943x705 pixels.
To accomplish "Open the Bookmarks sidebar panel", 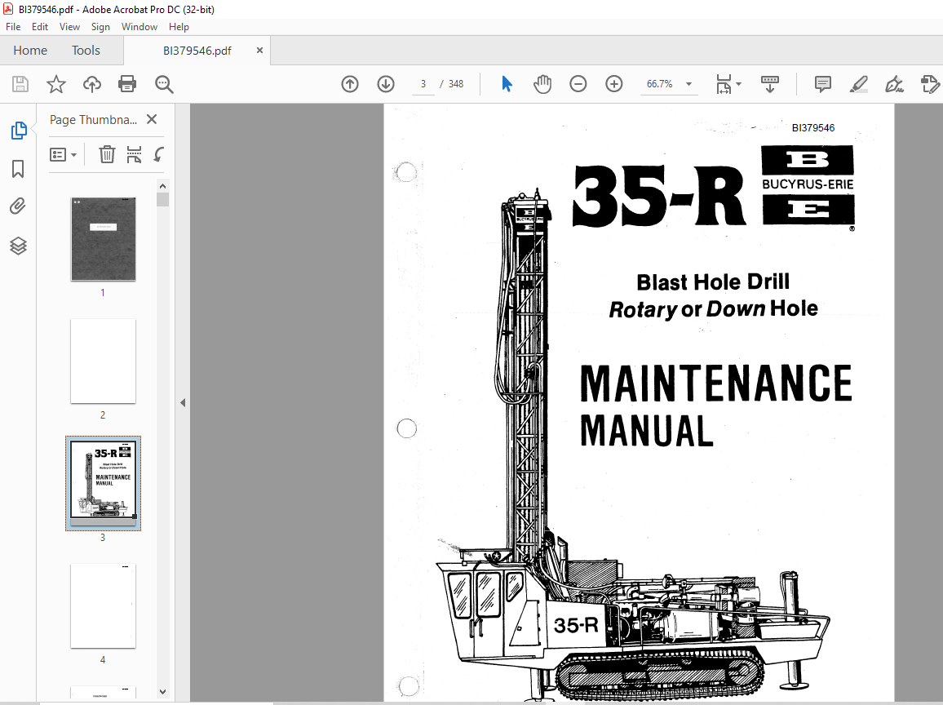I will pyautogui.click(x=18, y=169).
